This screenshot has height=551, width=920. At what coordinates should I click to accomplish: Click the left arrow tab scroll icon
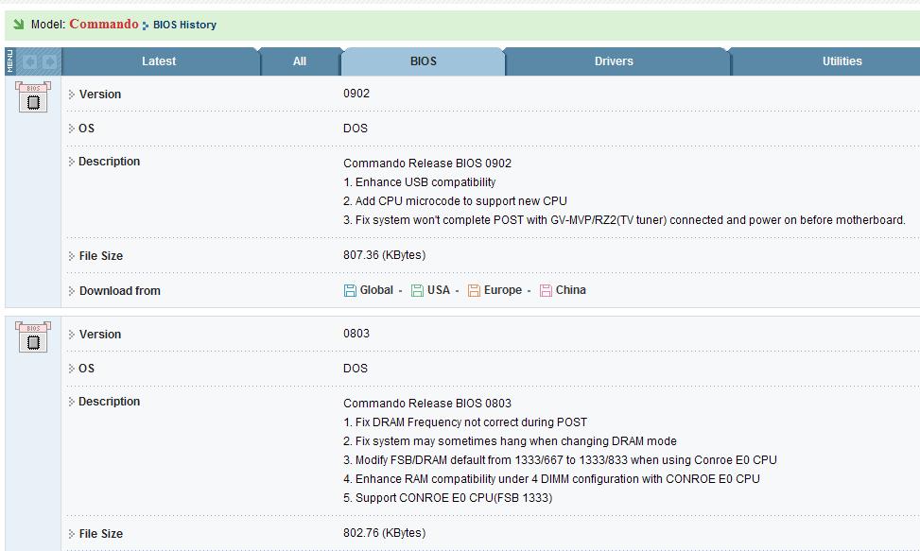point(30,61)
